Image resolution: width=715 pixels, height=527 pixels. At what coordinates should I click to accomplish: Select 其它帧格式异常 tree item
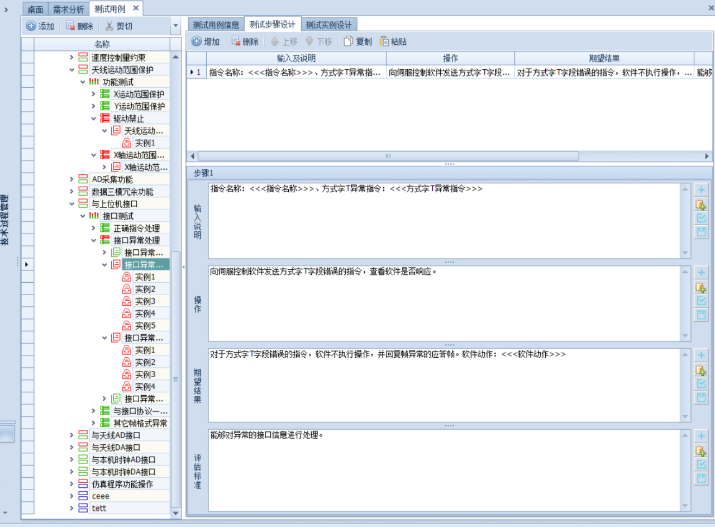[140, 423]
